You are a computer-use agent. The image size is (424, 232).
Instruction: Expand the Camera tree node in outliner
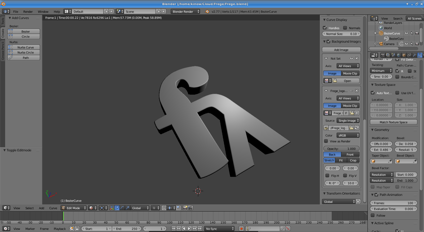tap(375, 44)
